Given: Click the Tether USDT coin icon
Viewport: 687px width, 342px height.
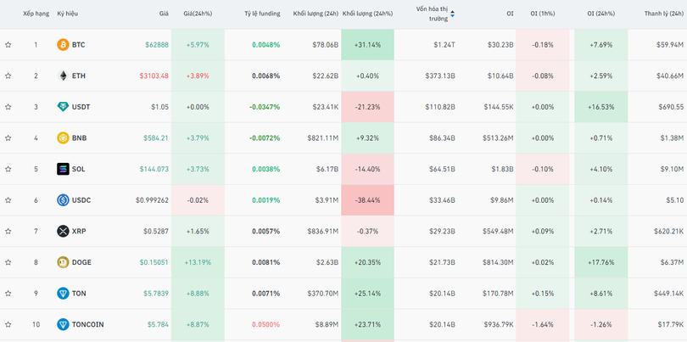Looking at the screenshot, I should click(63, 107).
